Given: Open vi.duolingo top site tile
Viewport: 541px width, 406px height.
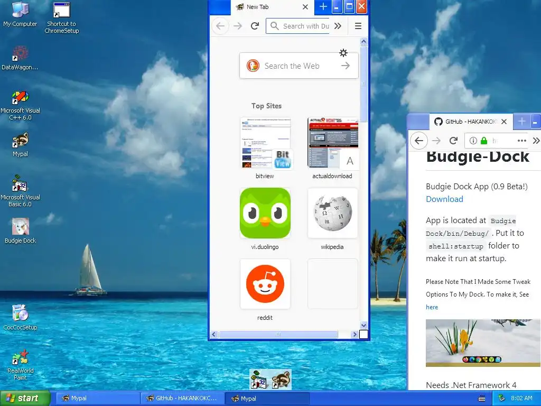Looking at the screenshot, I should 265,213.
